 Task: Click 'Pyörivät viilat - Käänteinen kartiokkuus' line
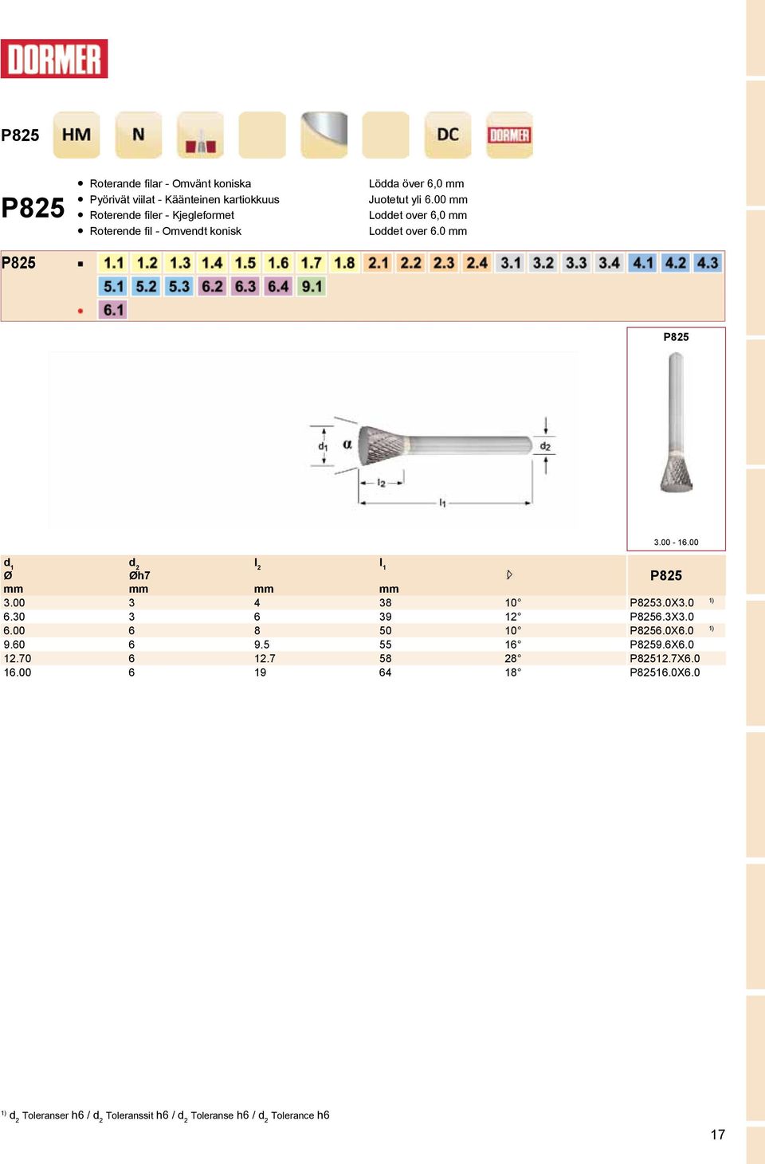(185, 200)
